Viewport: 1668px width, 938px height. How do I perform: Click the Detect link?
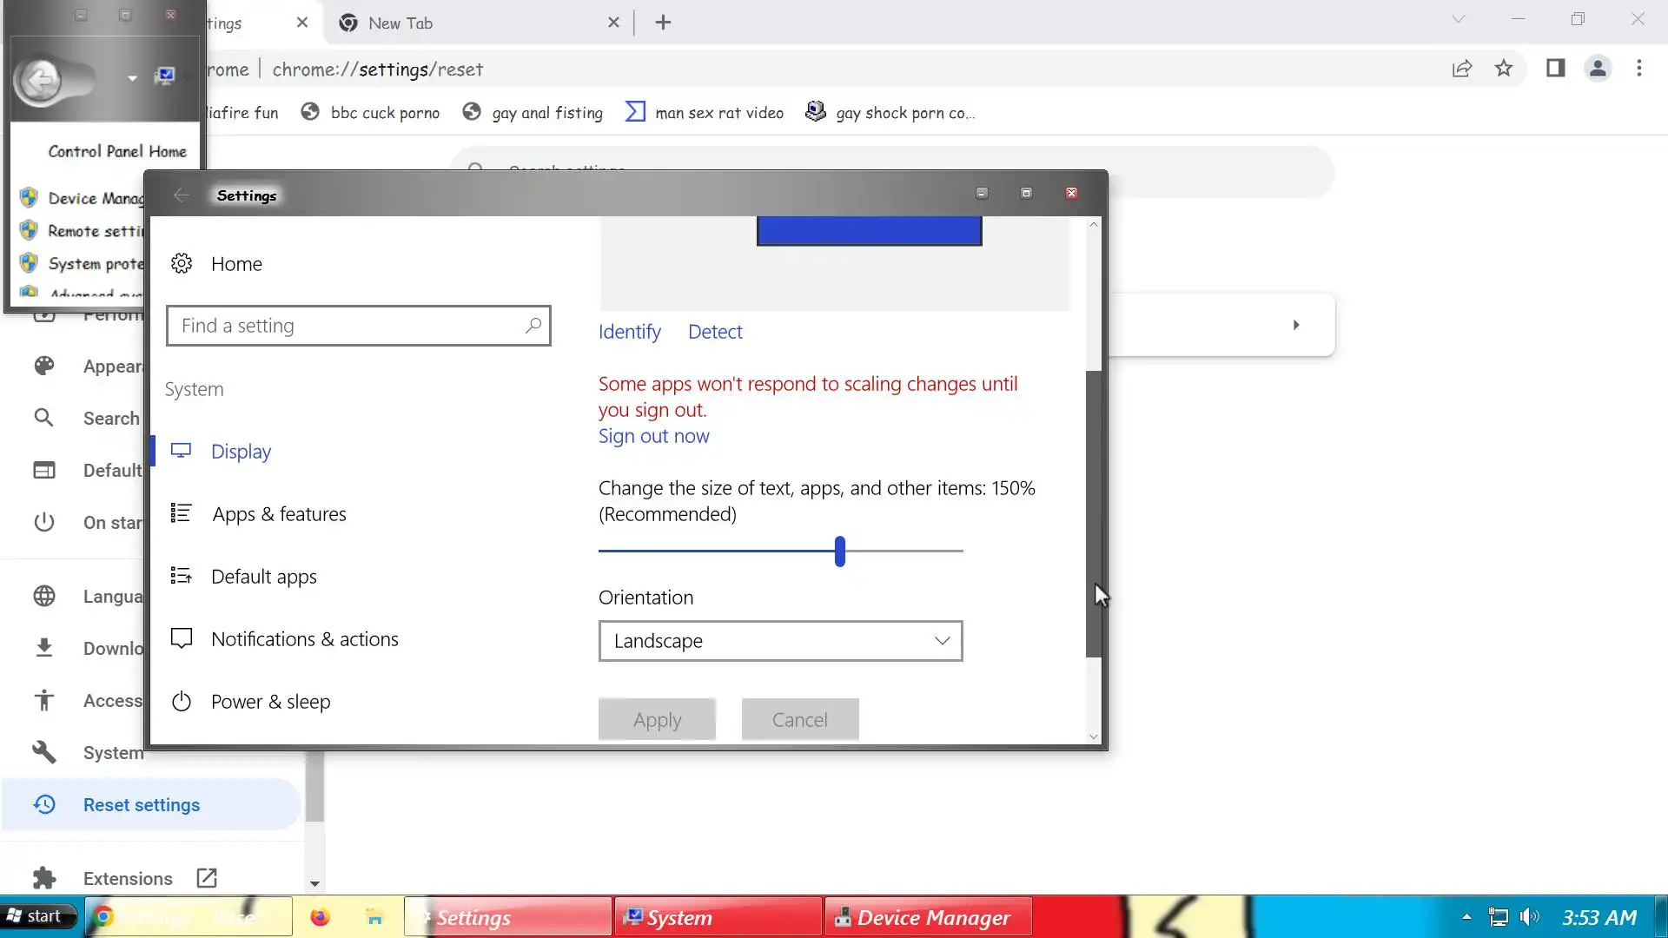pyautogui.click(x=715, y=332)
